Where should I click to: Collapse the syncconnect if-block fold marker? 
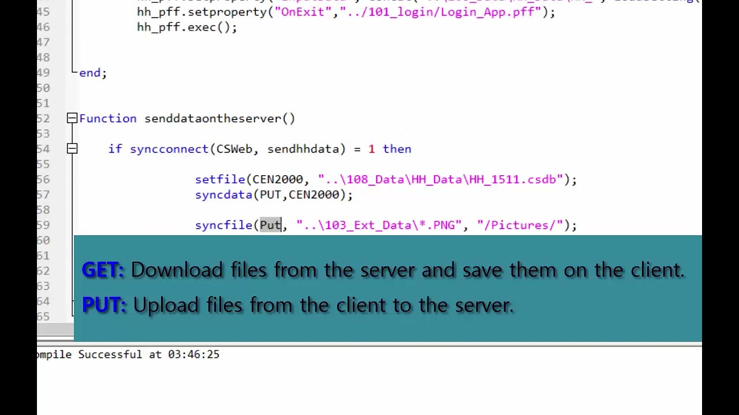[72, 149]
